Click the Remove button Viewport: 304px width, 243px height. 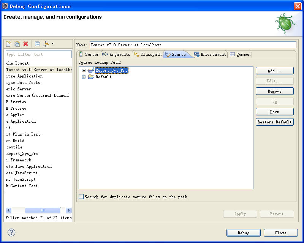pyautogui.click(x=274, y=91)
